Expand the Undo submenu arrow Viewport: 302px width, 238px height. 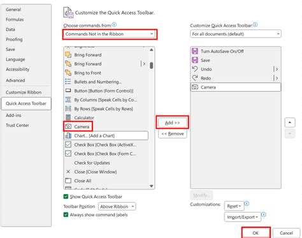(x=276, y=69)
